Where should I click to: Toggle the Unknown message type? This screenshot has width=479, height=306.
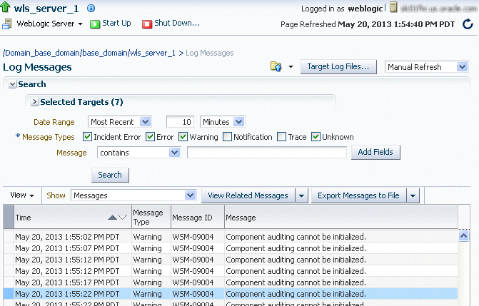coord(316,137)
